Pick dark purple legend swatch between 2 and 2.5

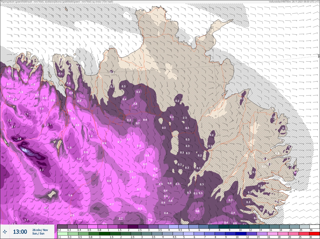133,227
